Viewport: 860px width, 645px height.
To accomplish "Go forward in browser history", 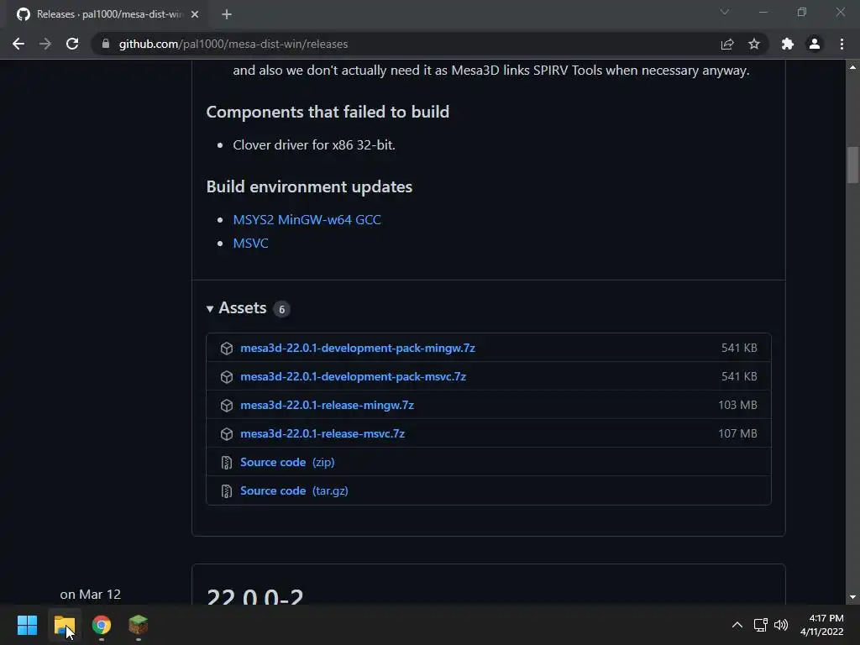I will 45,44.
